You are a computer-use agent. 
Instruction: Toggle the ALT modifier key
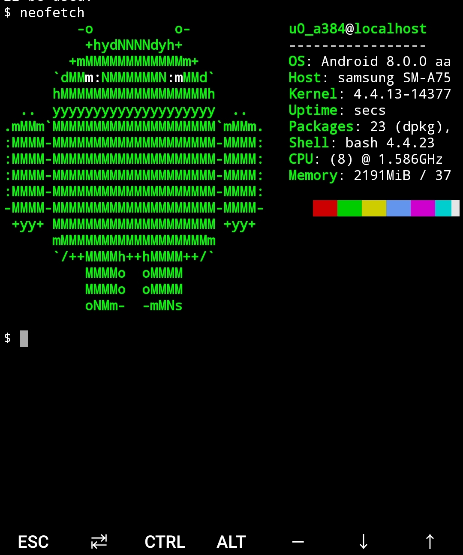(231, 542)
